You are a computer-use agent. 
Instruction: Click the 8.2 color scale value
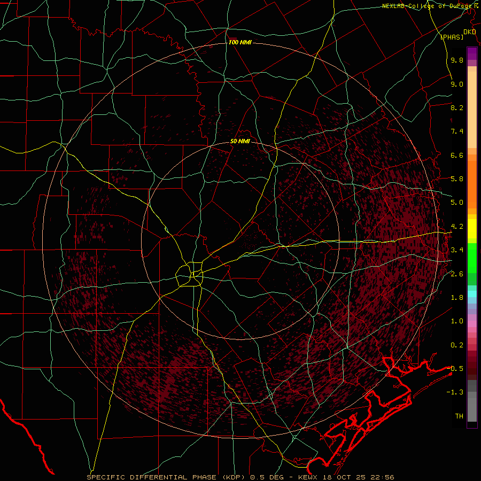[x=457, y=107]
